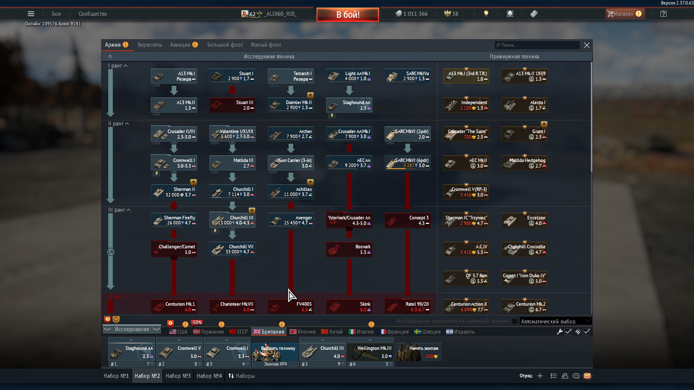
Task: Select the Achilles vehicle card
Action: [291, 192]
